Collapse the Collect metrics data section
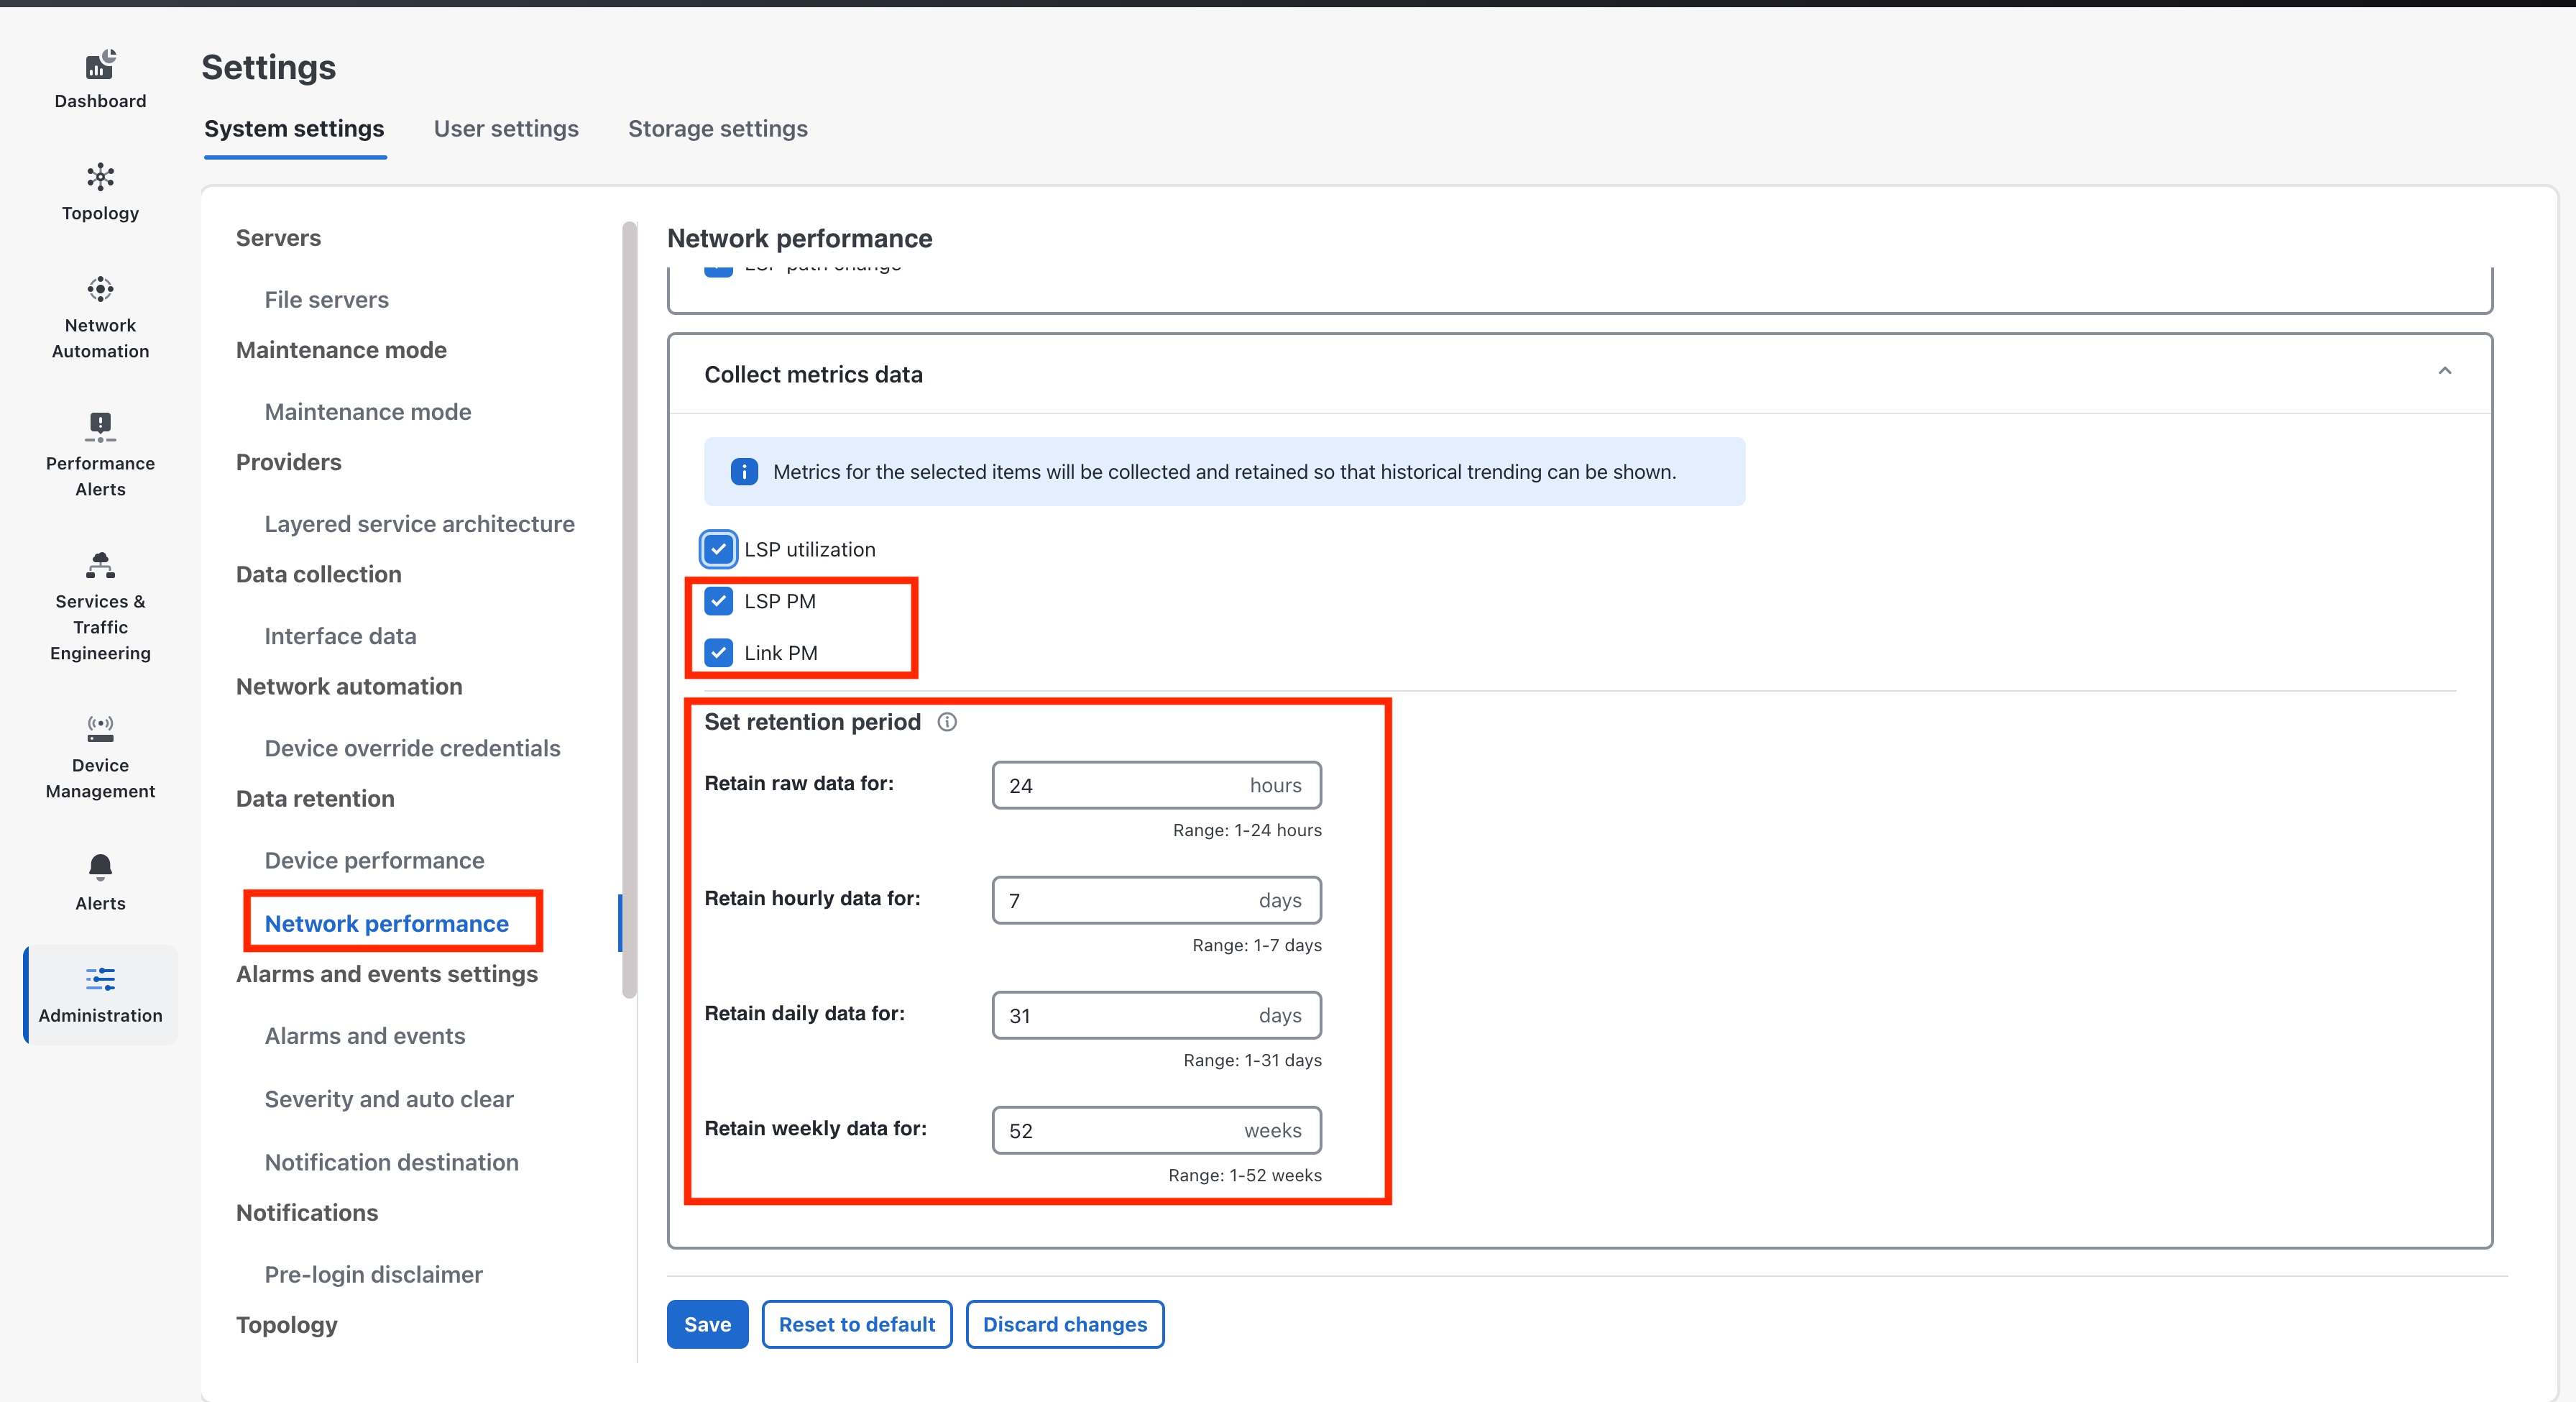Image resolution: width=2576 pixels, height=1402 pixels. [x=2444, y=372]
